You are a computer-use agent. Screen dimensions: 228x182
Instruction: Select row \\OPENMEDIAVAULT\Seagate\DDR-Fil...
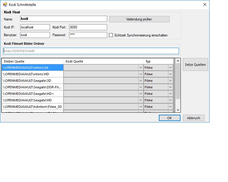click(x=33, y=87)
